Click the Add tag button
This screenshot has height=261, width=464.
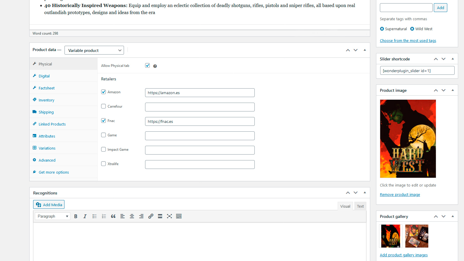[440, 8]
